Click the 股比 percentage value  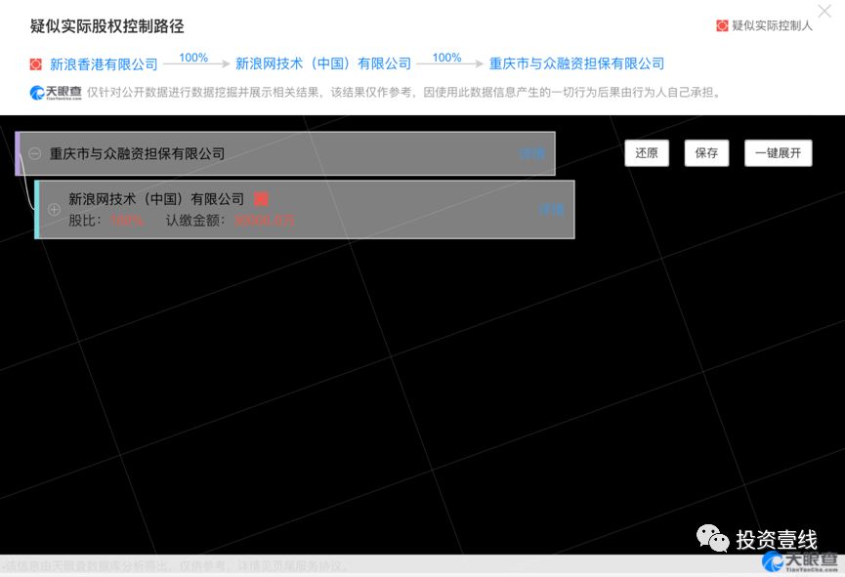pyautogui.click(x=127, y=221)
